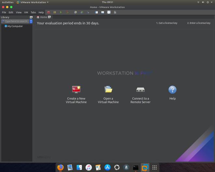215x172 pixels.
Task: Click the Manage Snapshots toolbar icon
Action: coord(88,12)
